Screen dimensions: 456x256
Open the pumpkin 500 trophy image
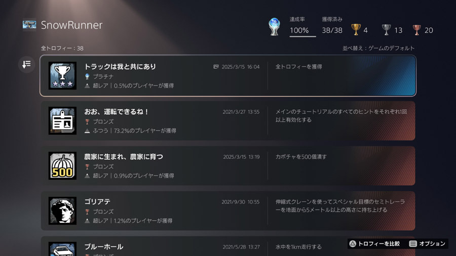click(x=62, y=166)
